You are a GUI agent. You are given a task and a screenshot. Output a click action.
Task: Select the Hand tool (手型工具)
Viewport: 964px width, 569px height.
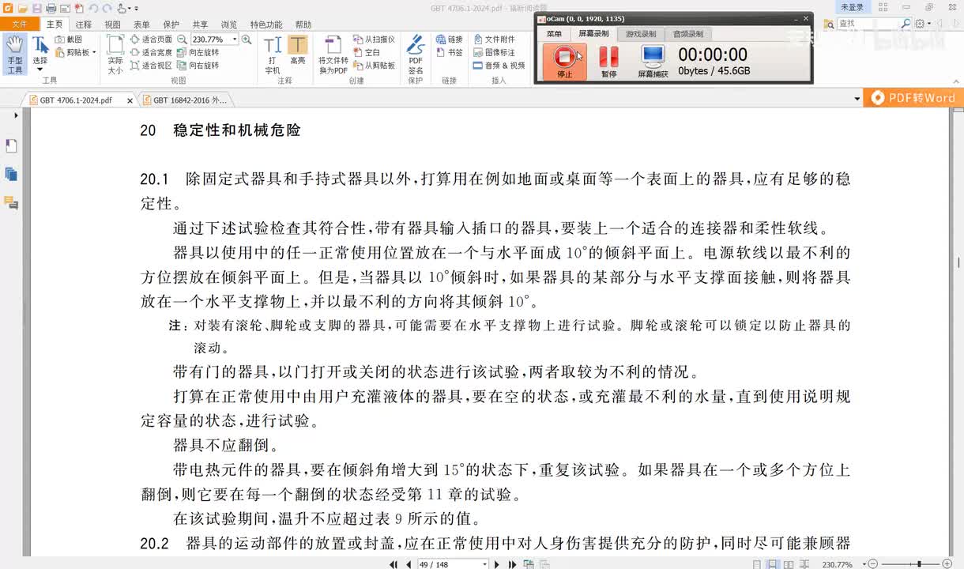click(x=14, y=55)
